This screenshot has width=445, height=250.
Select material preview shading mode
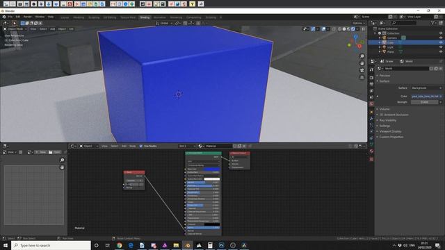point(348,29)
